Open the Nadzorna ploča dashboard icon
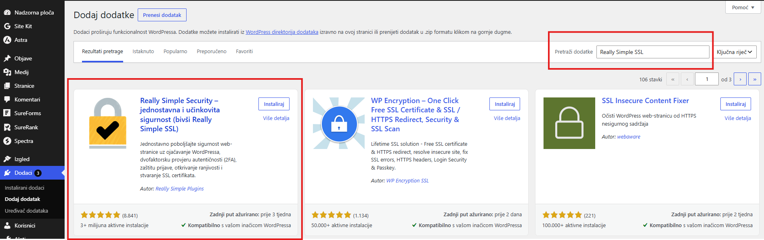The width and height of the screenshot is (764, 240). click(7, 12)
